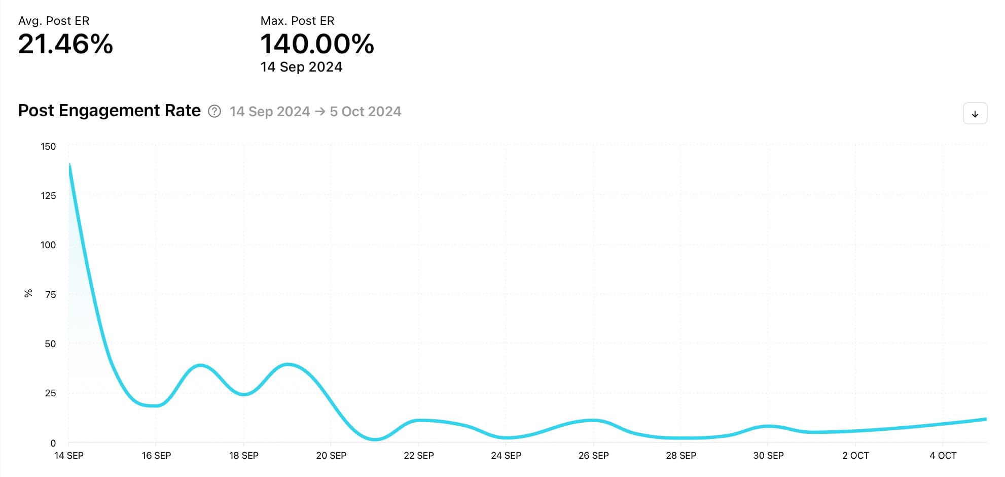Screen dimensions: 1005x477
Task: Click the Max. Post ER value 140.00%
Action: point(317,45)
